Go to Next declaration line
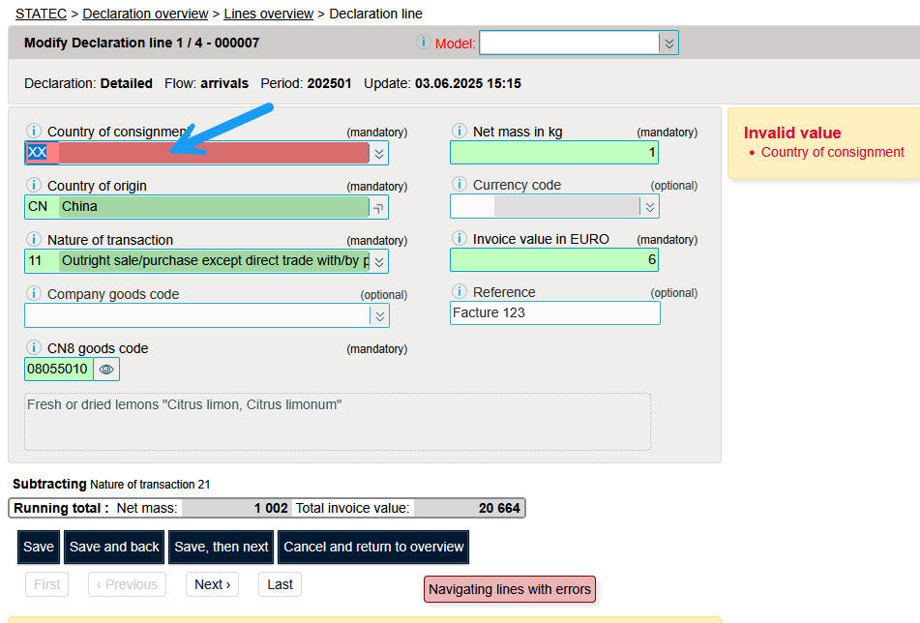Image resolution: width=920 pixels, height=623 pixels. [x=213, y=584]
